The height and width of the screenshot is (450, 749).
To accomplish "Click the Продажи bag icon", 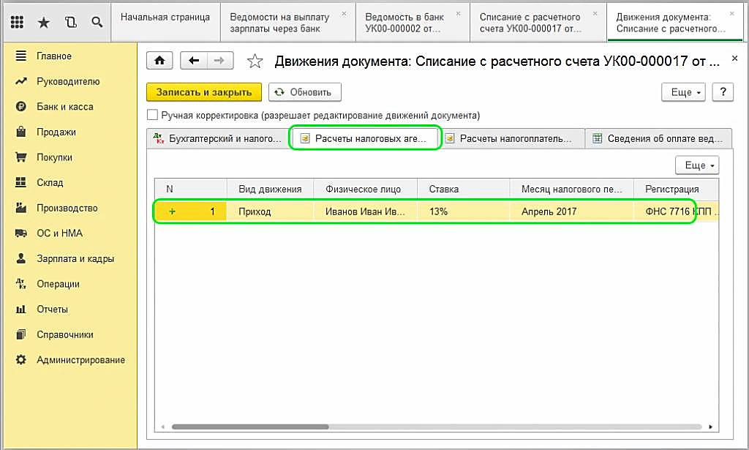I will point(21,132).
